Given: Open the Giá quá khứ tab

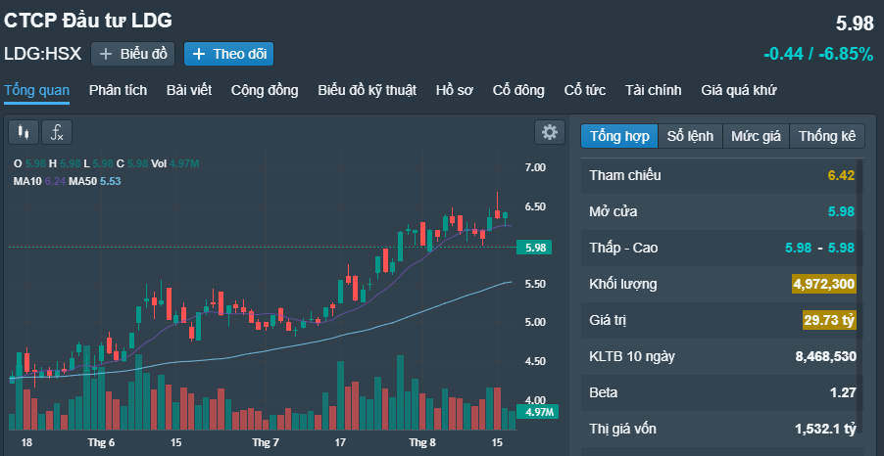Looking at the screenshot, I should coord(739,90).
